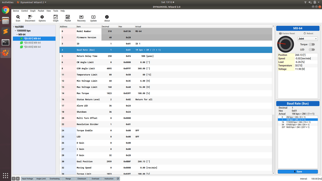Click the Checksum status indicator
Screen dimensions: 322x181
[82, 179]
